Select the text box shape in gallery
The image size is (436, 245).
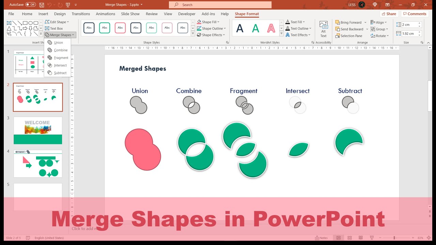(x=9, y=23)
